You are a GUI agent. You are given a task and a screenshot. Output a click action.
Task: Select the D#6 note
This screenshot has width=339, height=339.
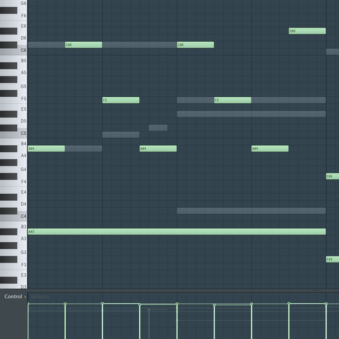(x=307, y=31)
